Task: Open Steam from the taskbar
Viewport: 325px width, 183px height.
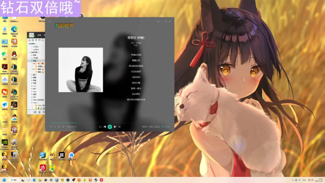Action: click(96, 180)
